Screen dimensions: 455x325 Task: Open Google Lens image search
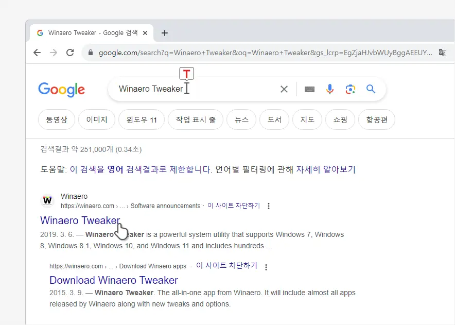[351, 89]
